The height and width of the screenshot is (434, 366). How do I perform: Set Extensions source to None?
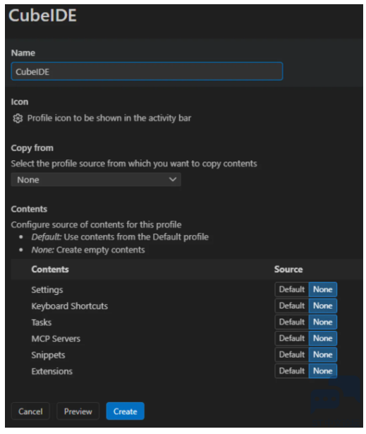coord(322,371)
